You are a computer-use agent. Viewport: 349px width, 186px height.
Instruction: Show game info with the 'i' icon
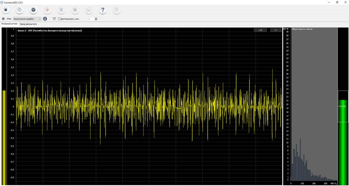(45, 19)
